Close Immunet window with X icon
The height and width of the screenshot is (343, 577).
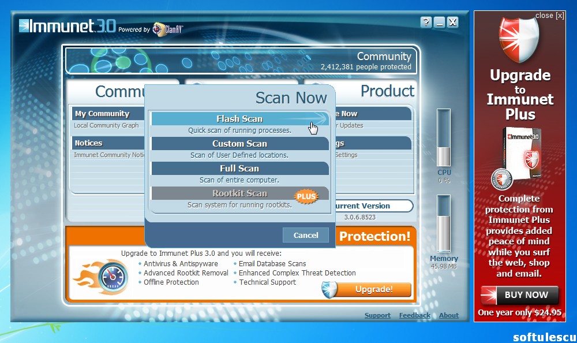click(453, 23)
